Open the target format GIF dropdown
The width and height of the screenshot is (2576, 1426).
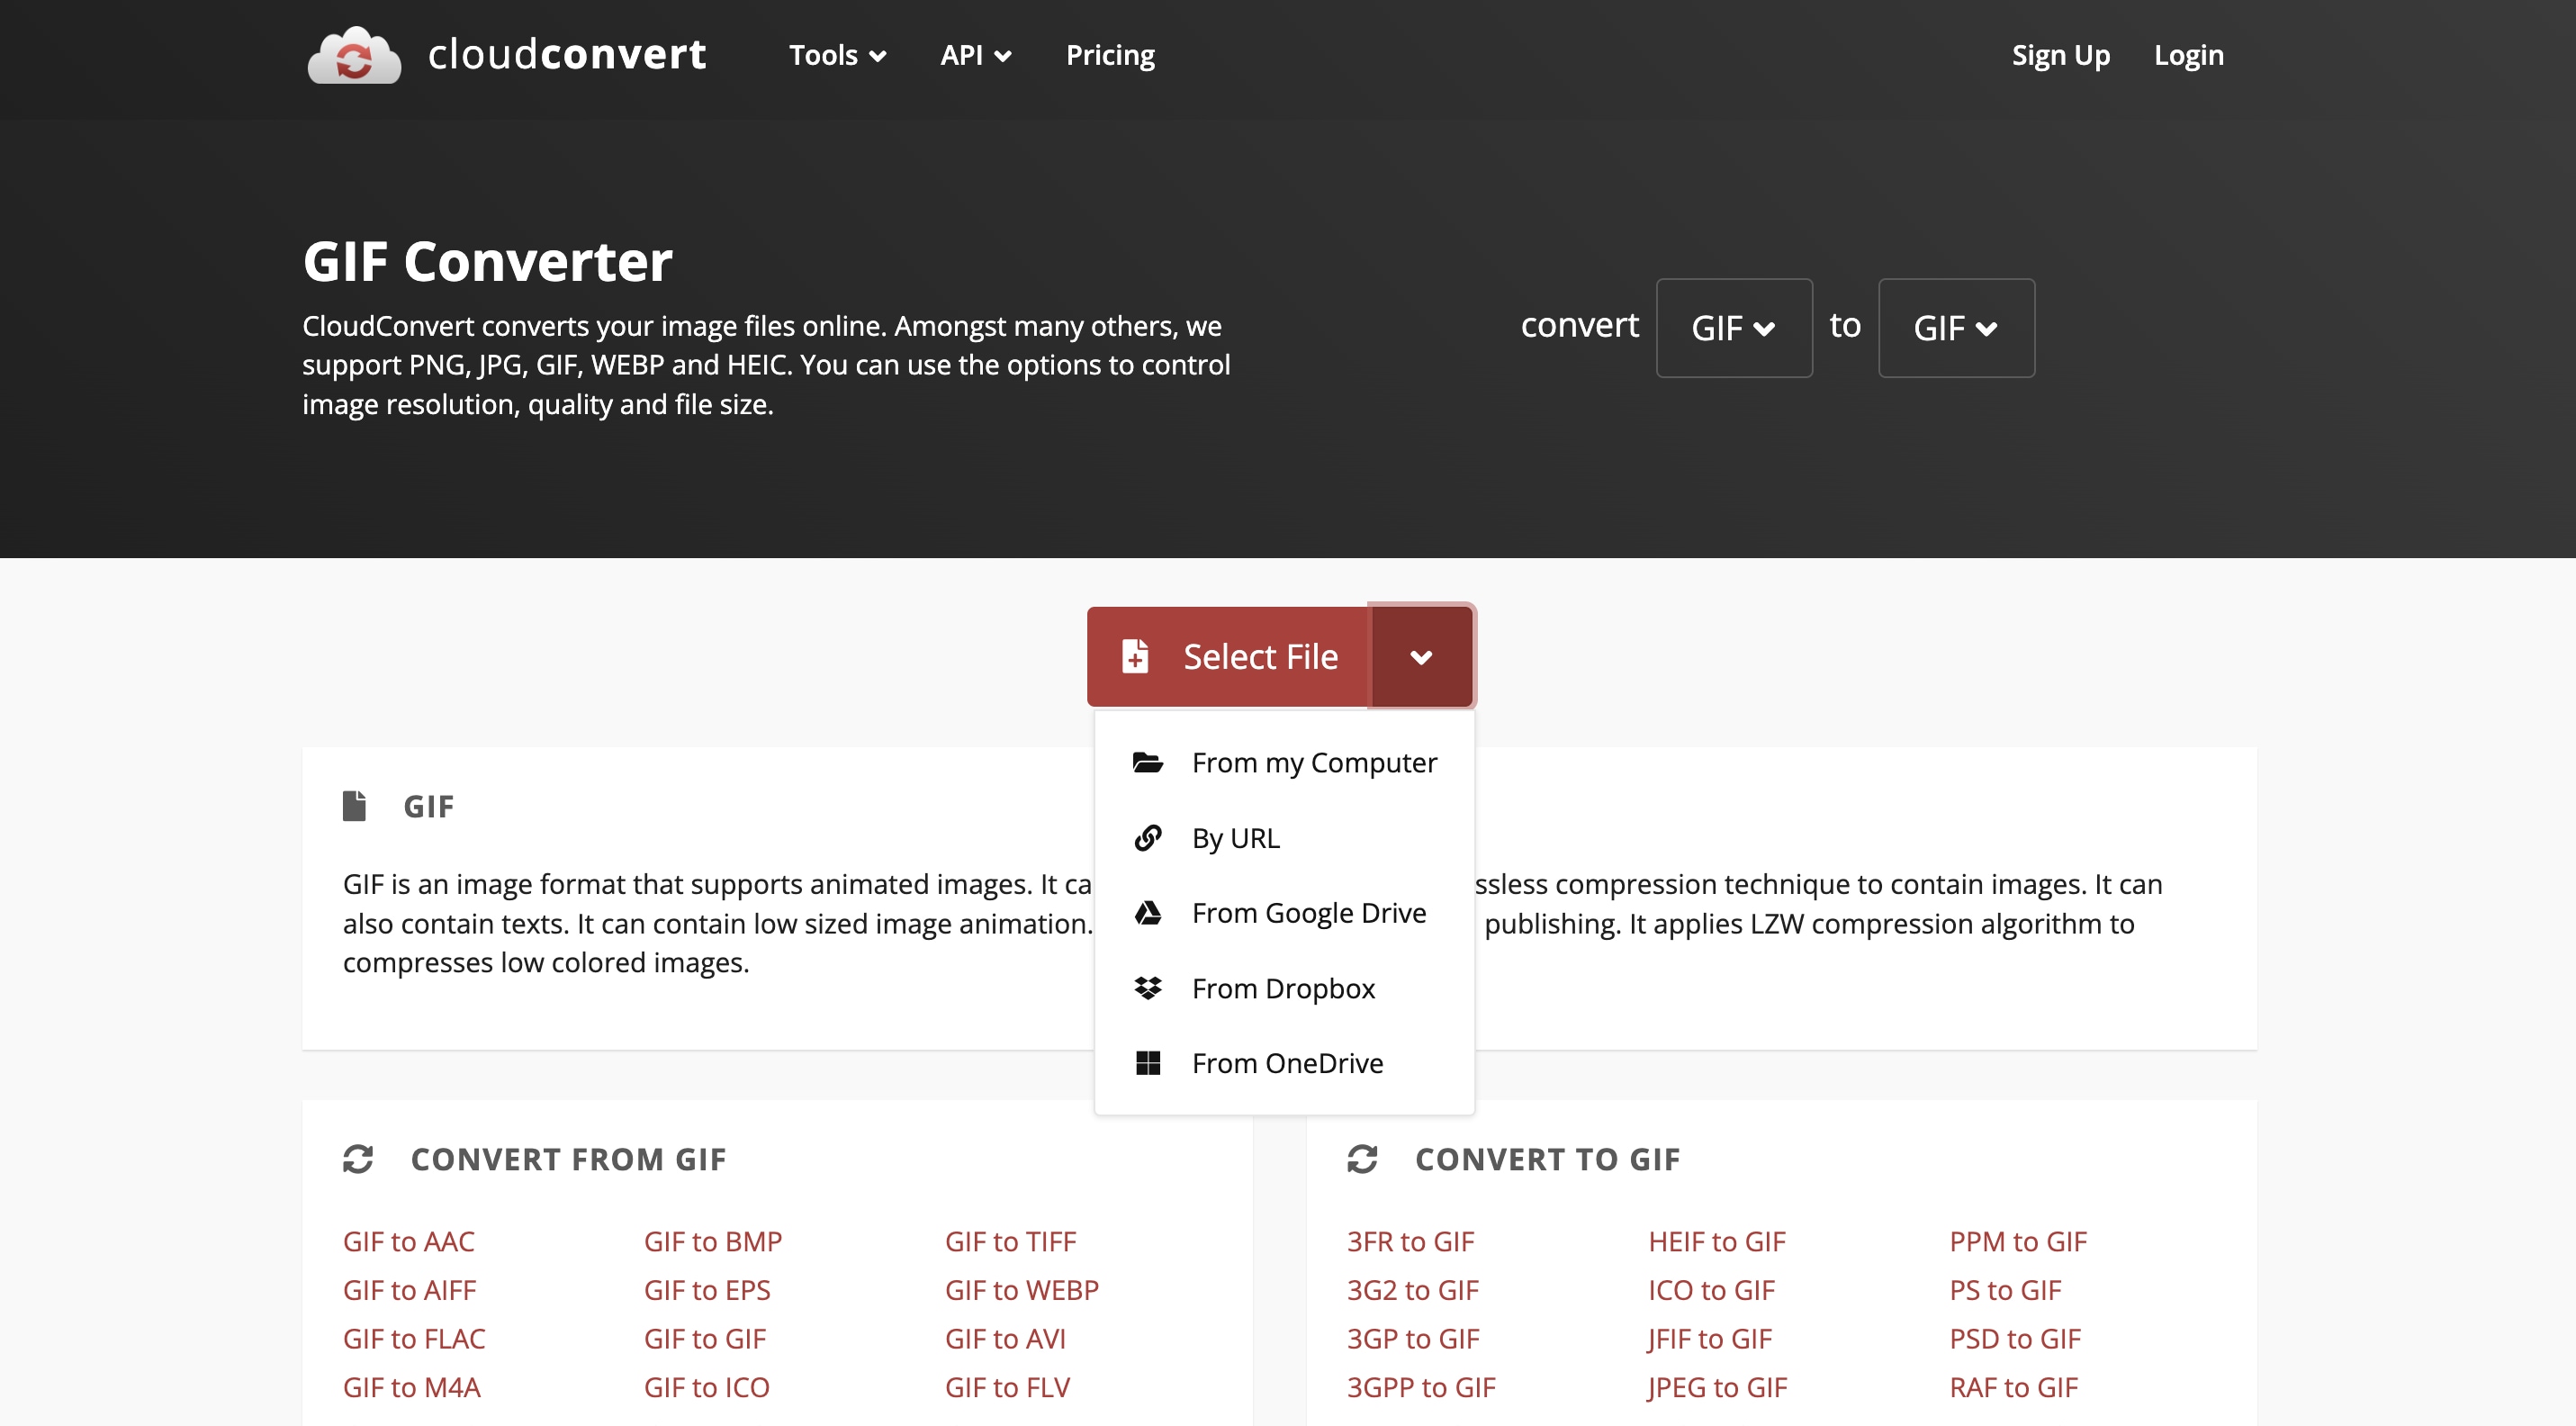(1955, 328)
